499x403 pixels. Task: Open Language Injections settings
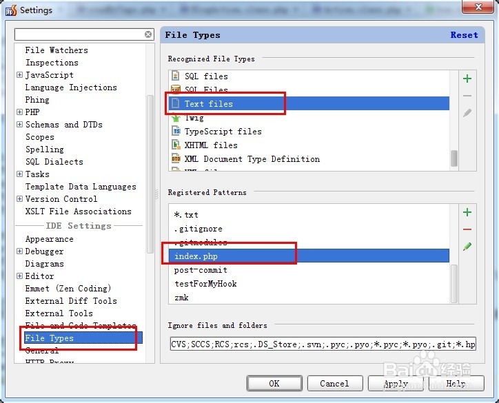(71, 87)
